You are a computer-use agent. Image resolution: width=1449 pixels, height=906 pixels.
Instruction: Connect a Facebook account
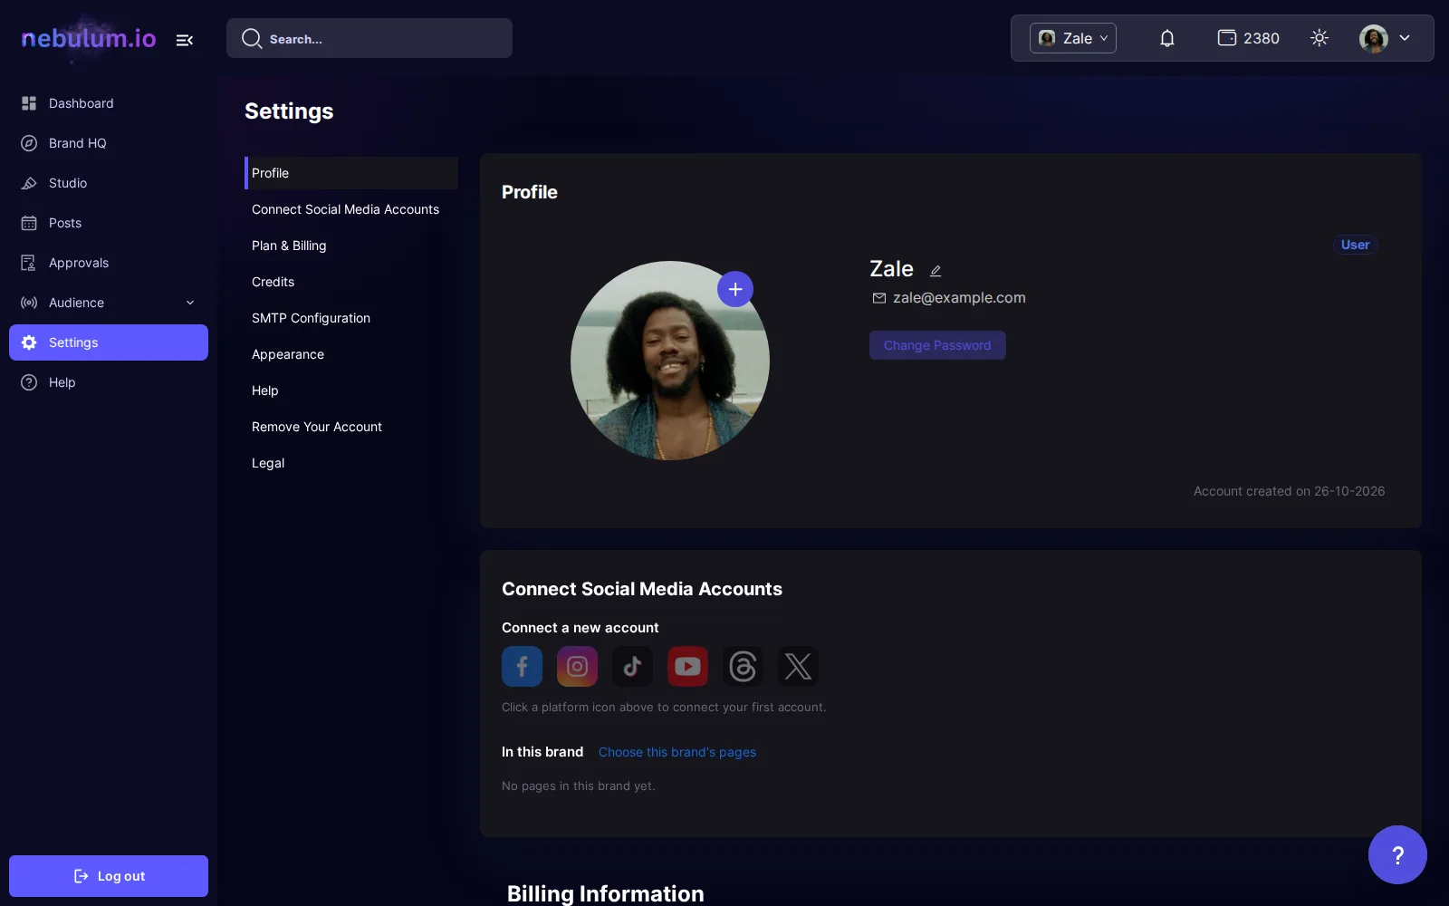(x=523, y=667)
